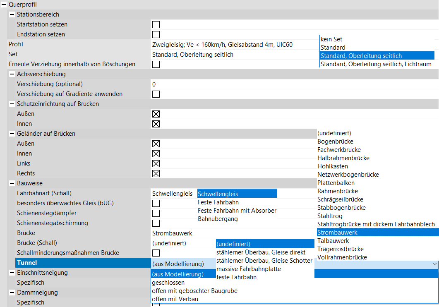This screenshot has width=439, height=307.
Task: Collapse the Bauweise group
Action: tap(12, 183)
